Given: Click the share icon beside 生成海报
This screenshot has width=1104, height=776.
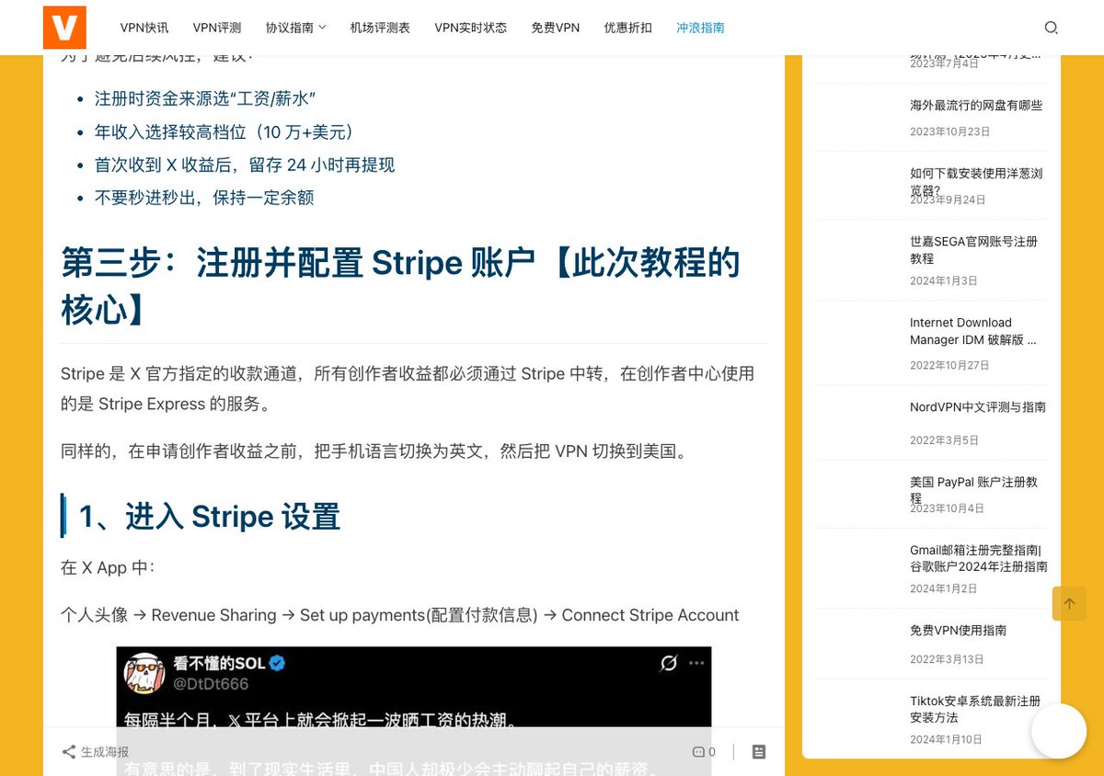Looking at the screenshot, I should pos(69,751).
